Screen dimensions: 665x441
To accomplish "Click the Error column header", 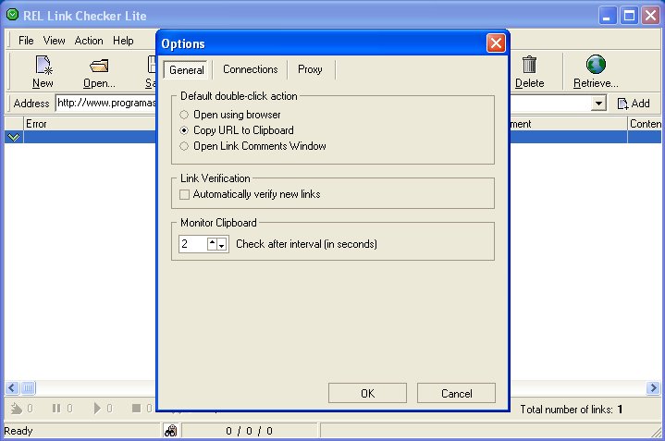I will click(90, 124).
